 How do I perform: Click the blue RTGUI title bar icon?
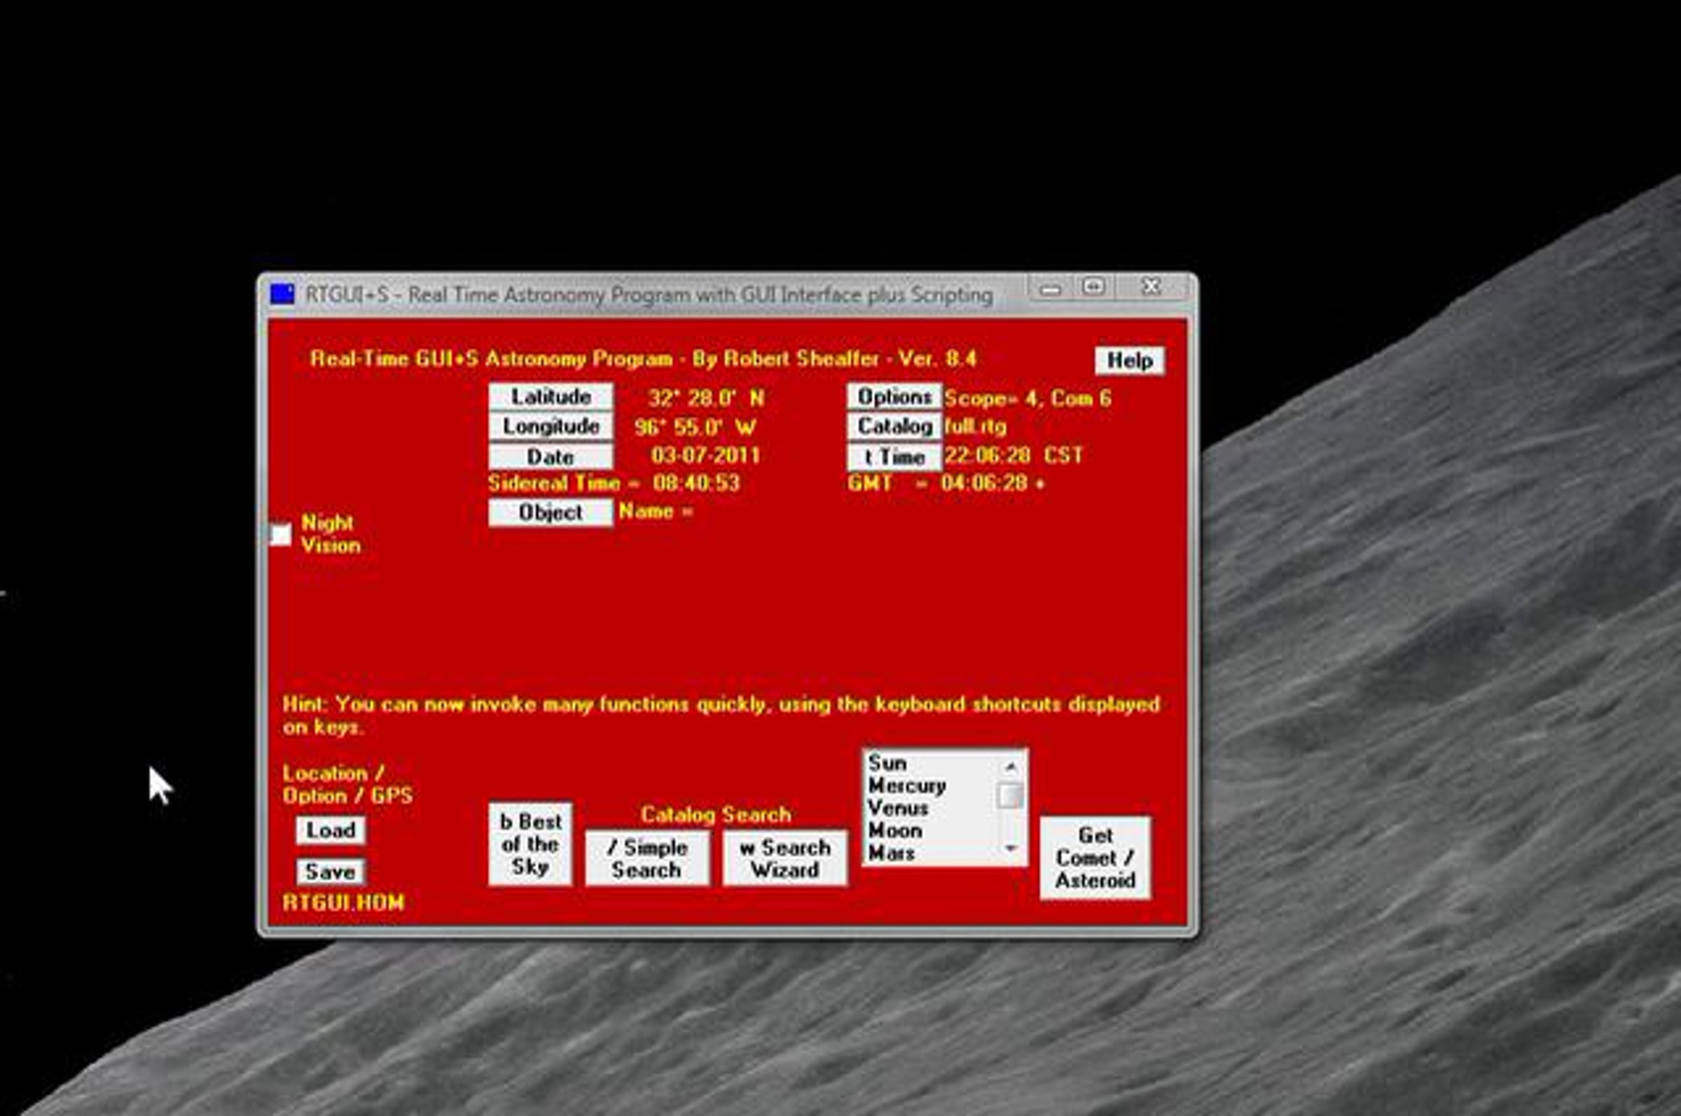click(x=282, y=294)
